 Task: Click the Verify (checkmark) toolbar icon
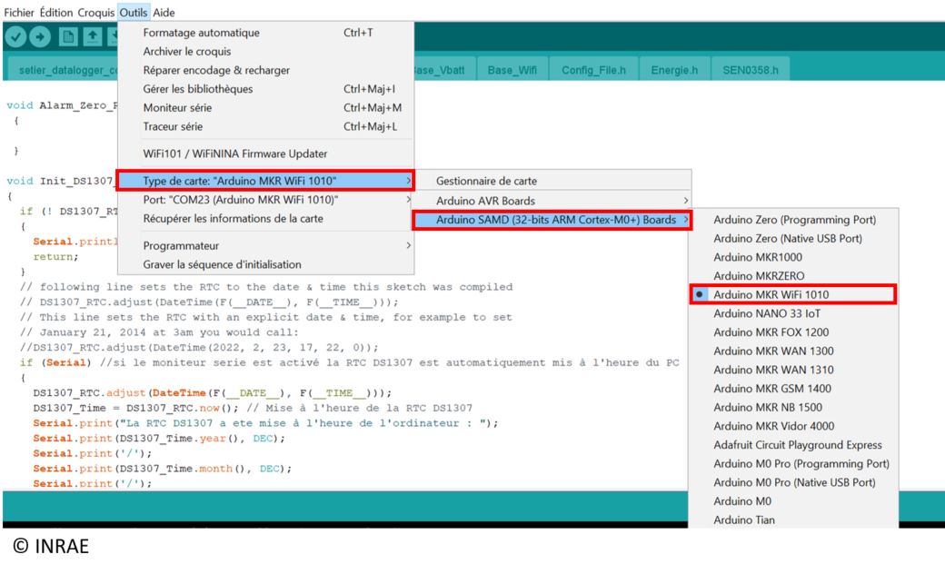pyautogui.click(x=15, y=37)
